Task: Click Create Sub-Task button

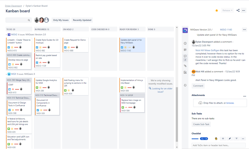Action: [201, 124]
